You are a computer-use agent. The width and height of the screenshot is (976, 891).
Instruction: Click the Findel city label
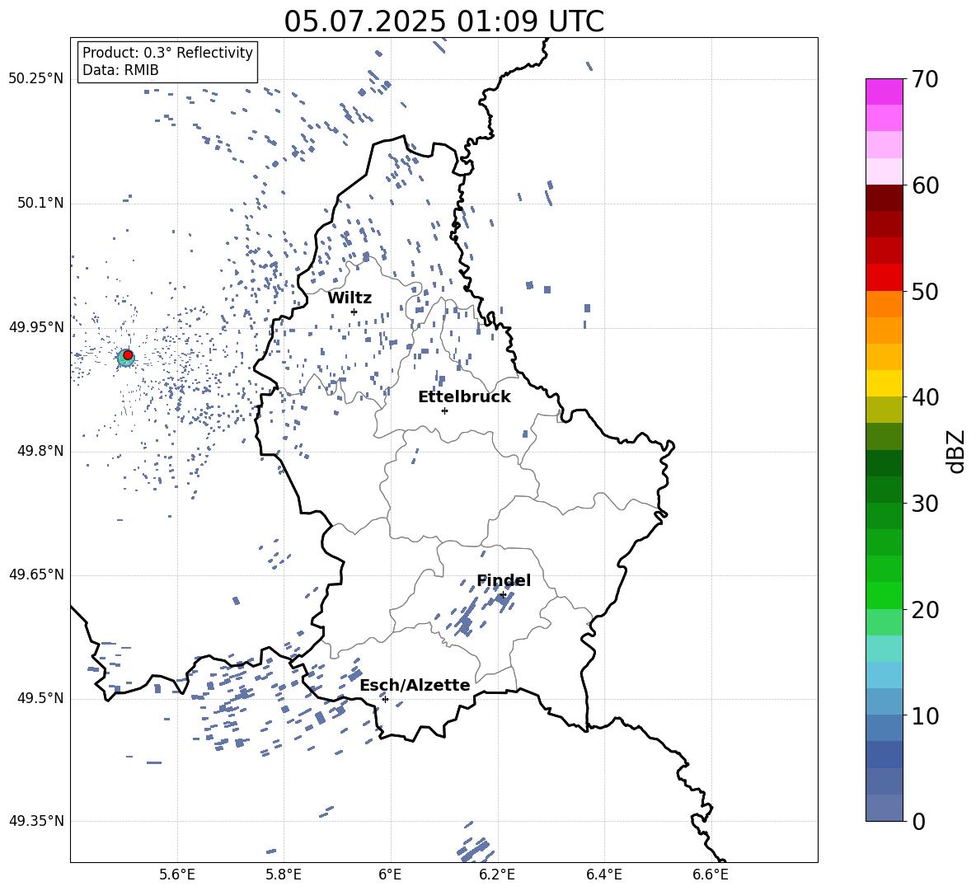(504, 580)
